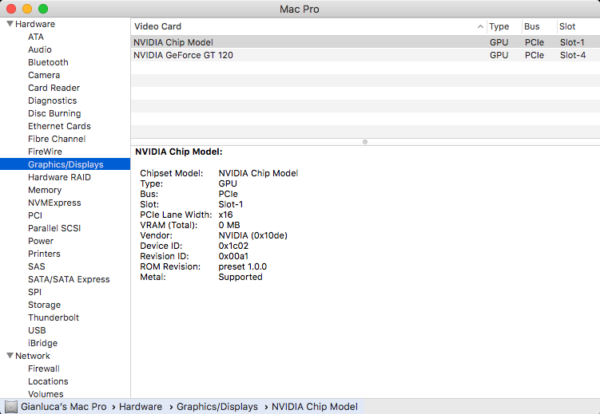
Task: Click the Metal value Supported
Action: (240, 277)
